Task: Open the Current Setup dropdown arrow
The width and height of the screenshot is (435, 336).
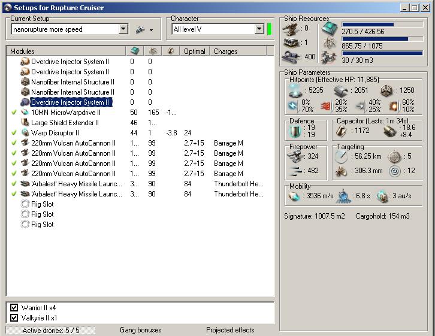Action: point(123,29)
